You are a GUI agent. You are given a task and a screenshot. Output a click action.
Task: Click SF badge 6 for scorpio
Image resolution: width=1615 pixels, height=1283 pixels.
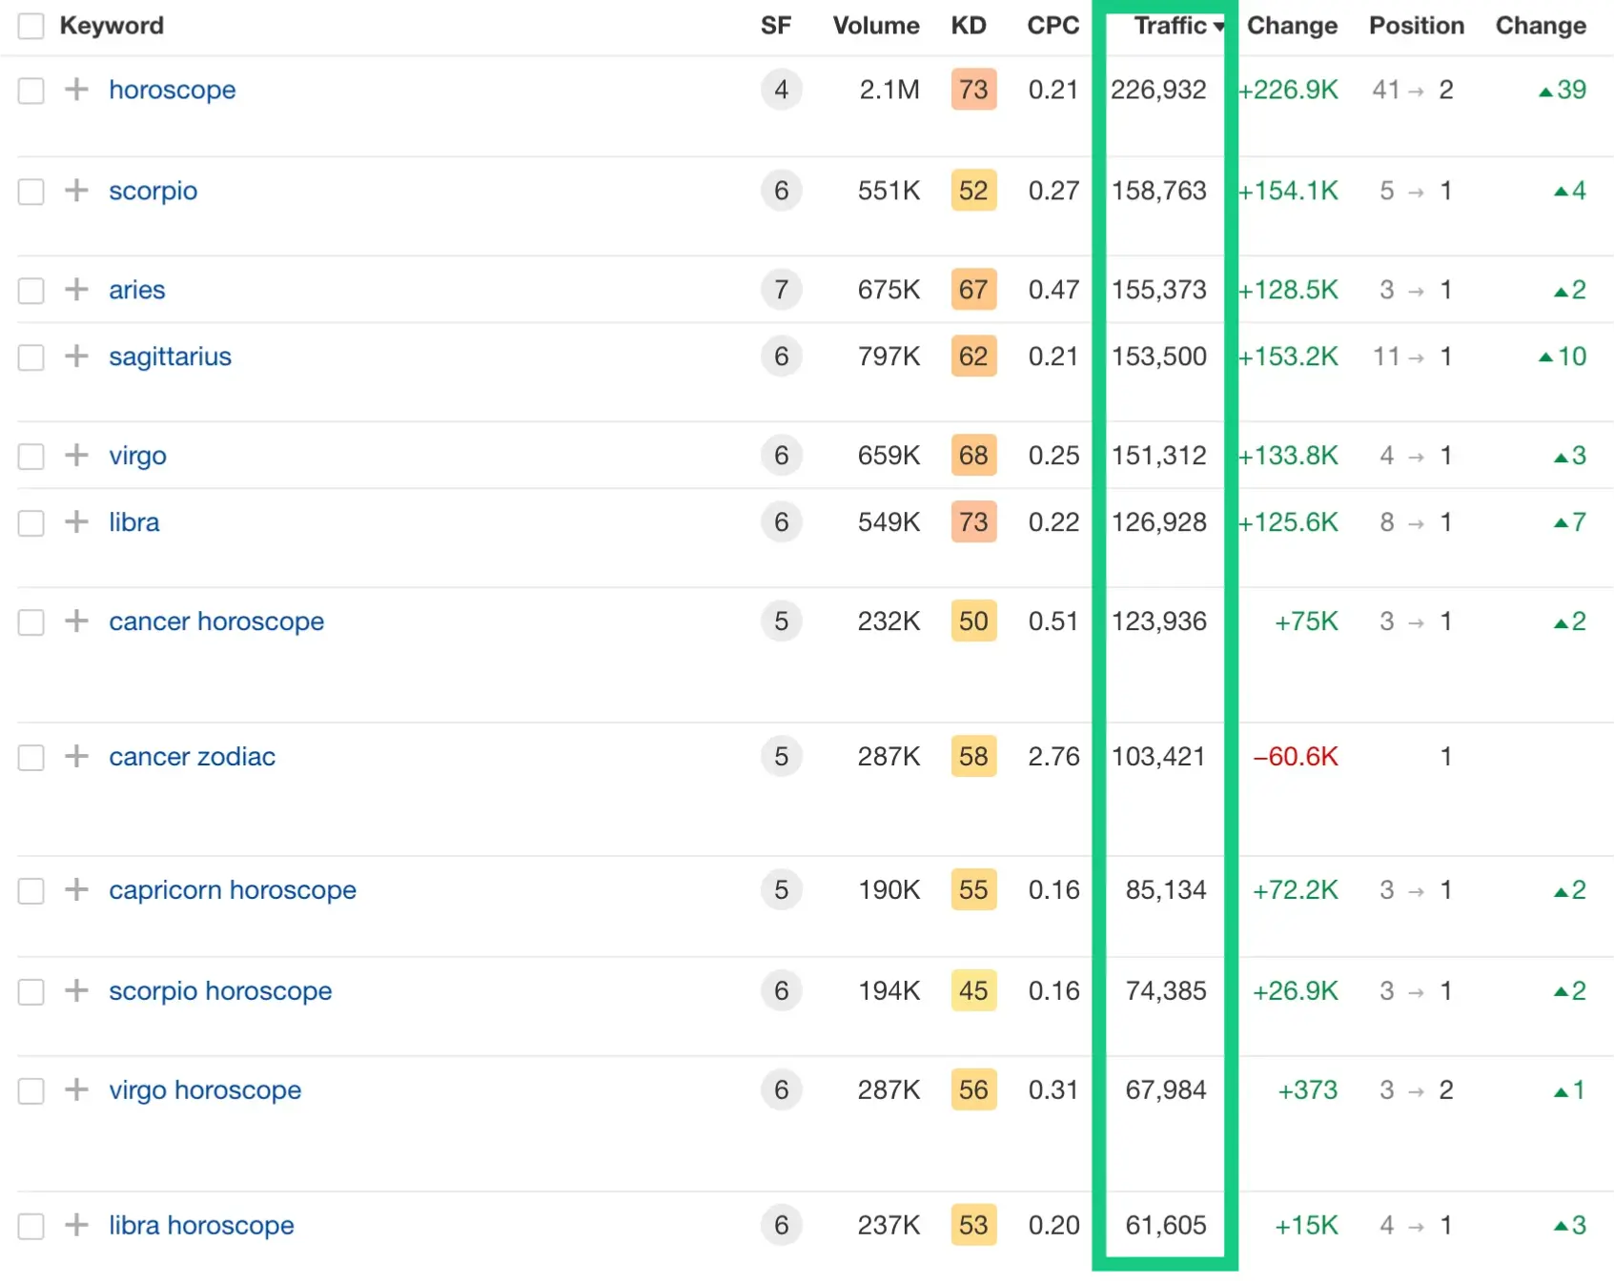pos(782,191)
